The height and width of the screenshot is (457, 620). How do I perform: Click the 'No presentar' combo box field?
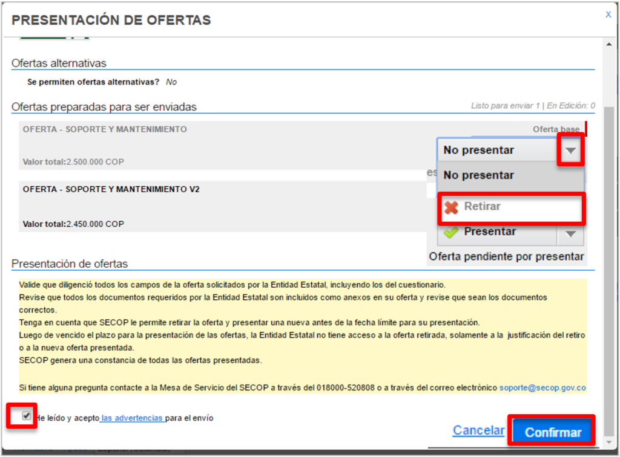click(x=496, y=151)
